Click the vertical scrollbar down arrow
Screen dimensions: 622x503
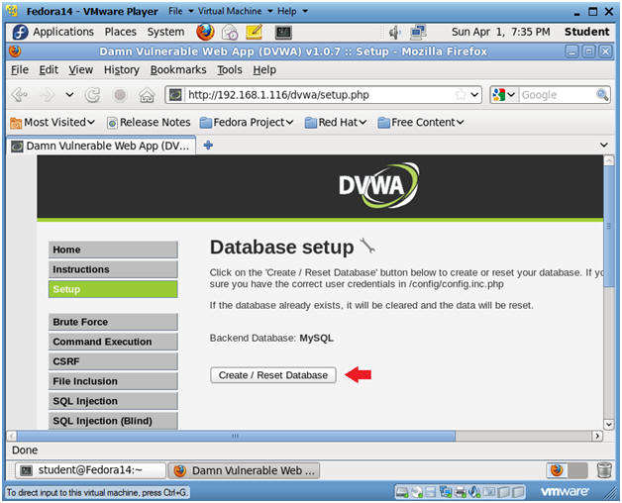608,425
